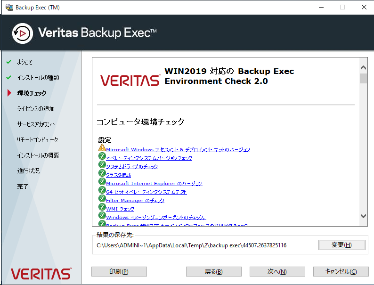Image resolution: width=374 pixels, height=285 pixels.
Task: Open クラスタ構成 link
Action: [118, 175]
